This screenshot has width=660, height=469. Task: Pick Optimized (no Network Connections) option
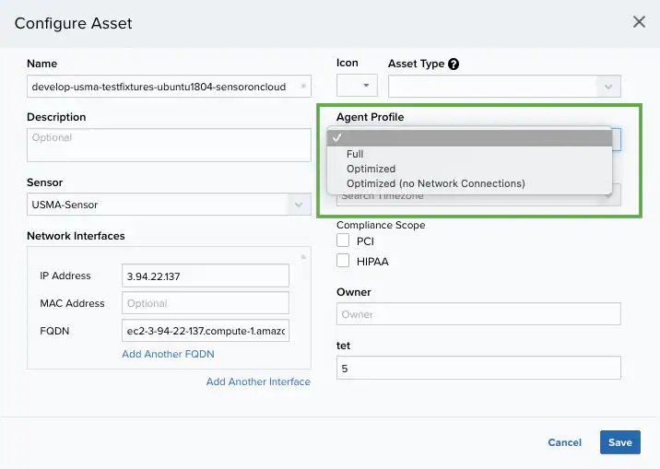pos(435,183)
